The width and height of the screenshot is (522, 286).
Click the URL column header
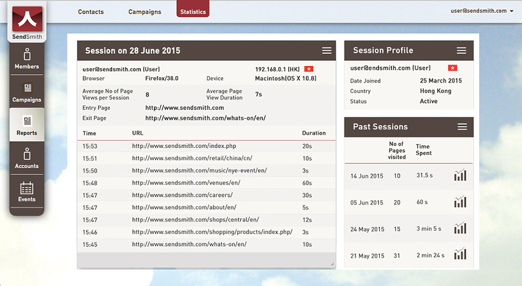[x=138, y=133]
